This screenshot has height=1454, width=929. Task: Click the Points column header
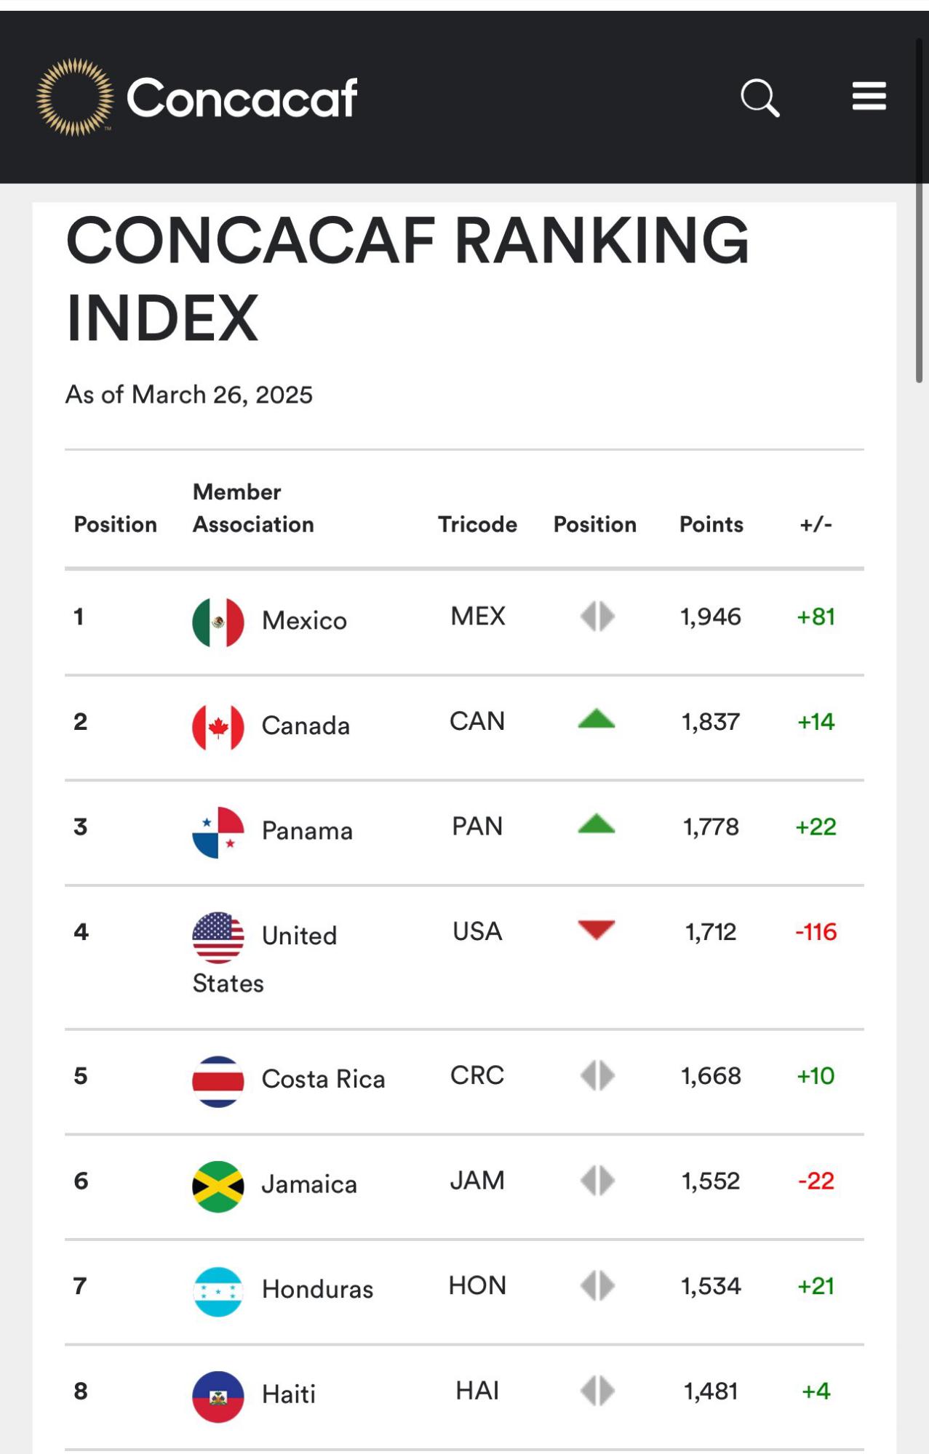coord(711,523)
